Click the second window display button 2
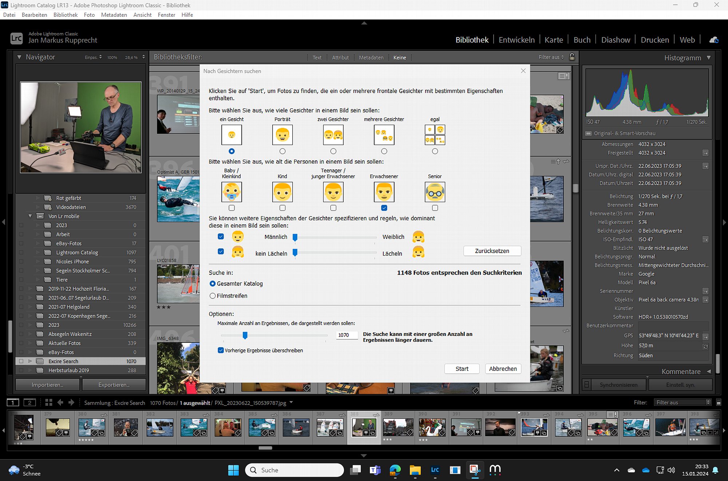This screenshot has width=728, height=481. (29, 402)
